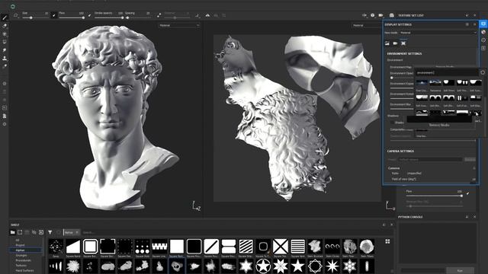Adjust the Flow slider in right properties panel
Image resolution: width=488 pixels, height=274 pixels.
(434, 196)
